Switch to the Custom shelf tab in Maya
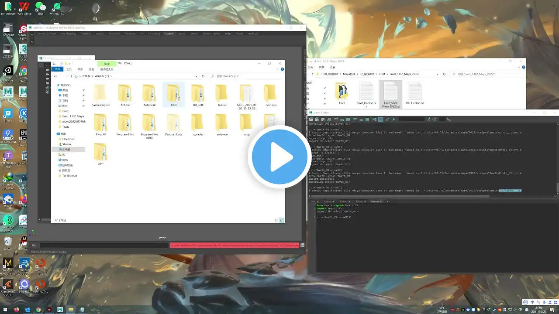 tap(169, 34)
